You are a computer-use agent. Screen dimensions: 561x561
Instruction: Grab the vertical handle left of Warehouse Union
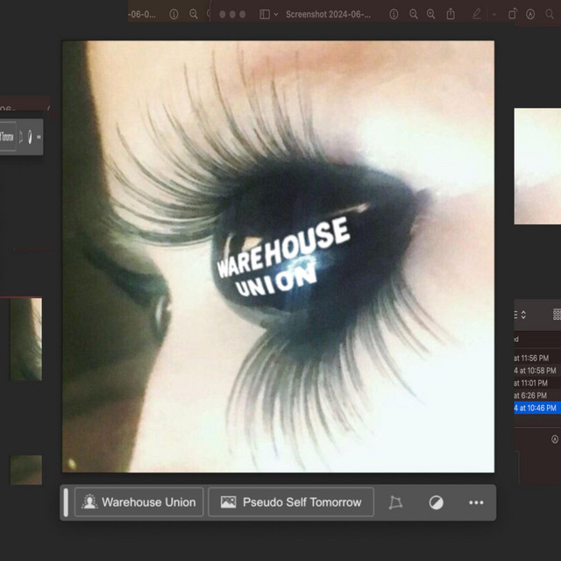pos(66,502)
